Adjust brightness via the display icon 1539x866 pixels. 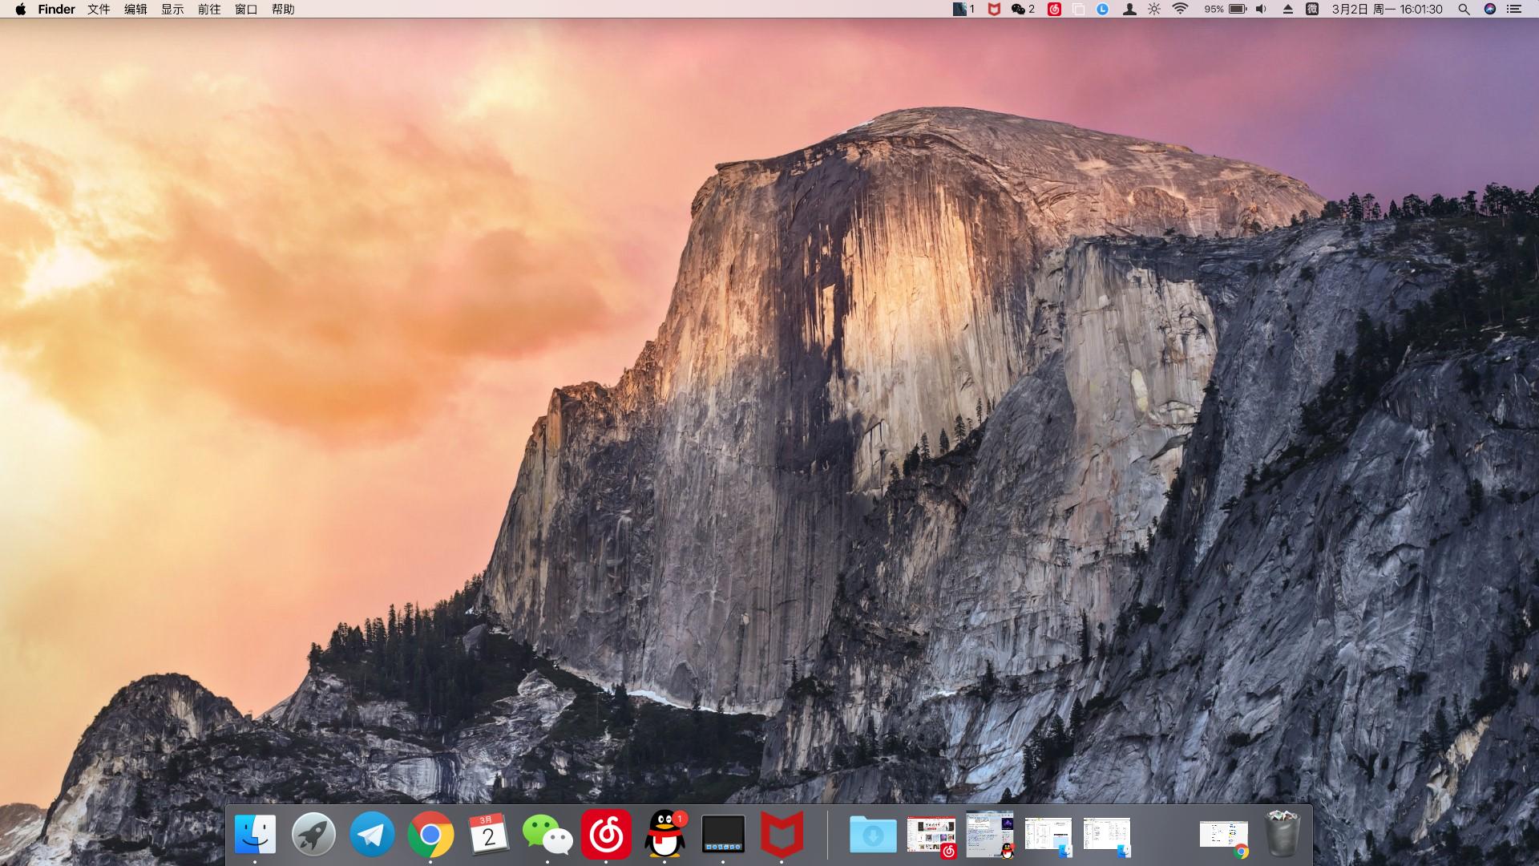pos(1153,10)
